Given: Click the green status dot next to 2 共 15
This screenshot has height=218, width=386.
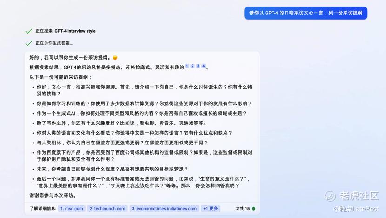Looking at the screenshot, I should pos(253,209).
